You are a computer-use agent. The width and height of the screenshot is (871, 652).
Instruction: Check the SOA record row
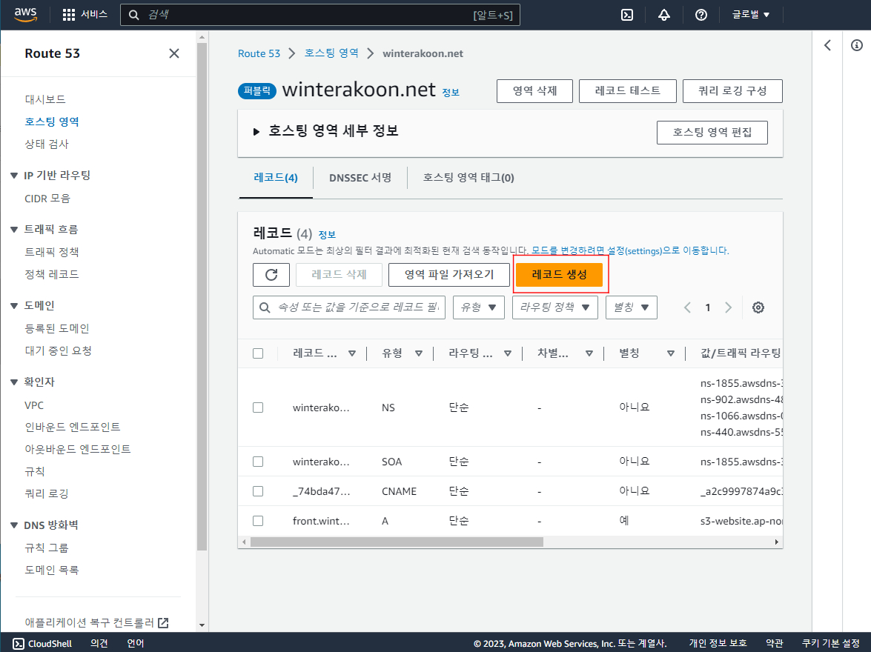258,462
